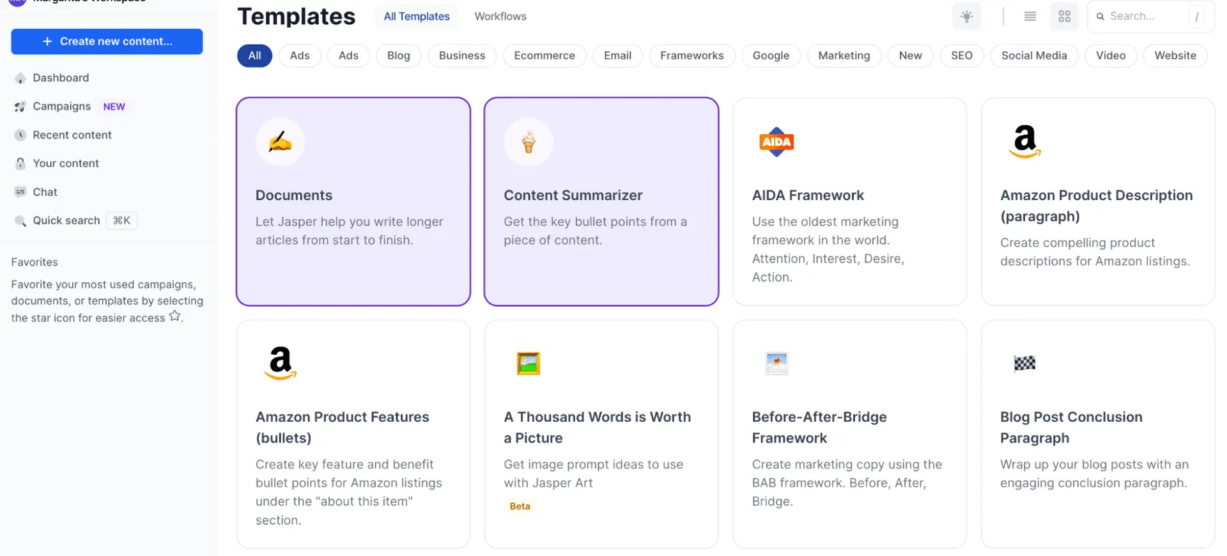Viewport: 1227px width, 556px height.
Task: Open Amazon Product Description (paragraph) title
Action: click(1097, 206)
